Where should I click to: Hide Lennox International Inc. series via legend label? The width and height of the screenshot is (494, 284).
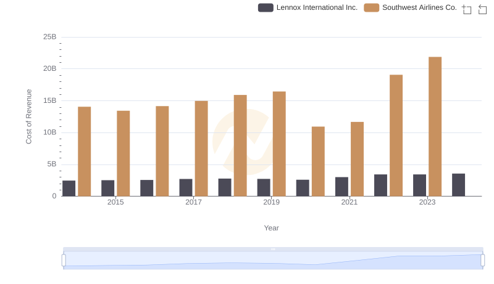(317, 7)
